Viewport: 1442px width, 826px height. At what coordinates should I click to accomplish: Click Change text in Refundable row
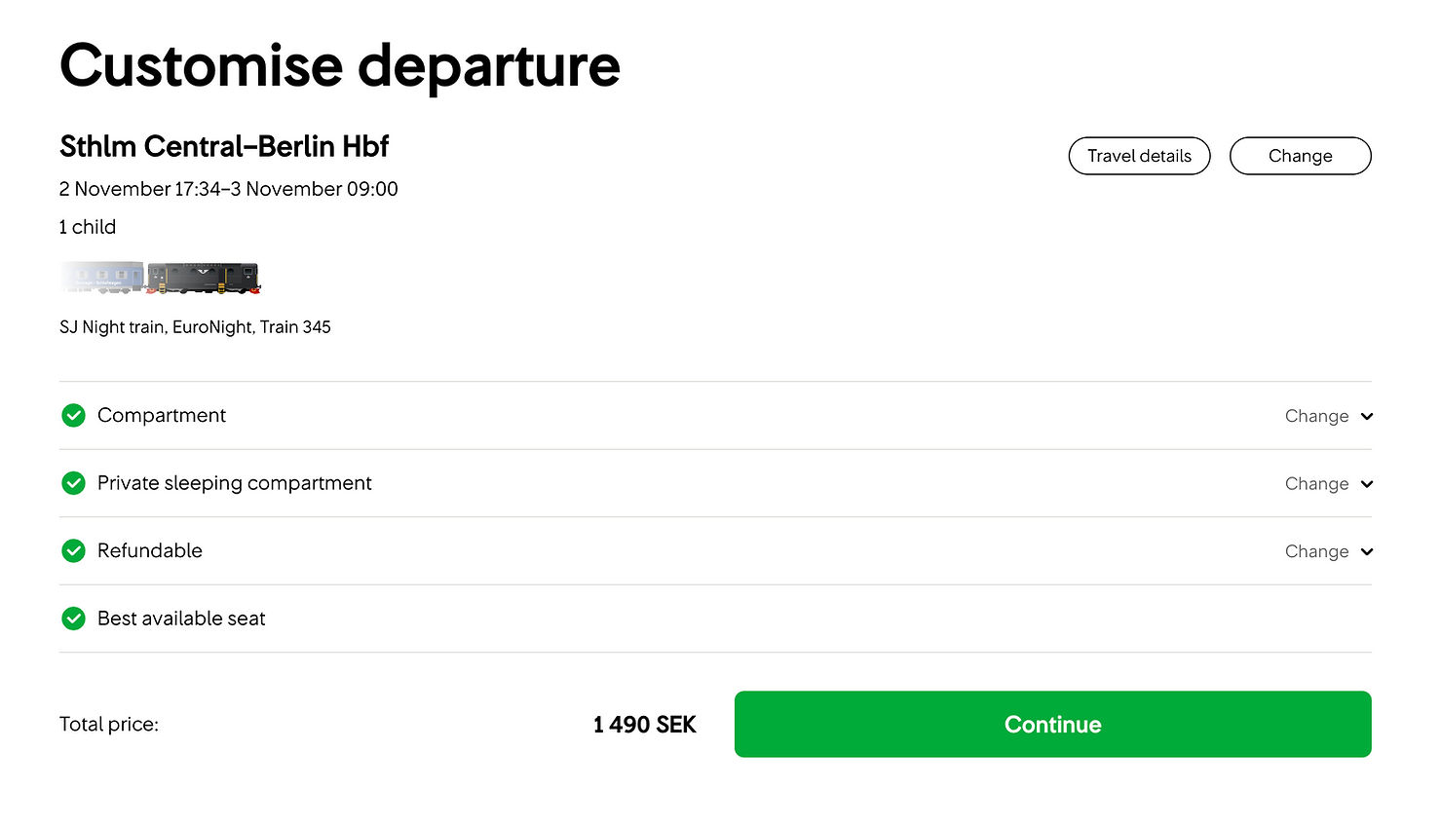pos(1316,551)
